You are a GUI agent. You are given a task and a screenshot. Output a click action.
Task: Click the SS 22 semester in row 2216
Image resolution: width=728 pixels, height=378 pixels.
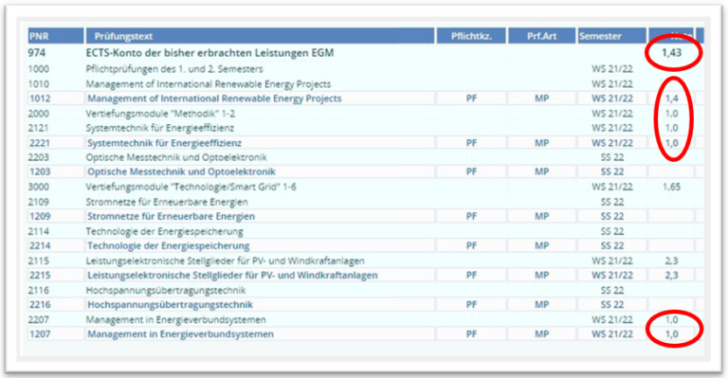point(612,305)
